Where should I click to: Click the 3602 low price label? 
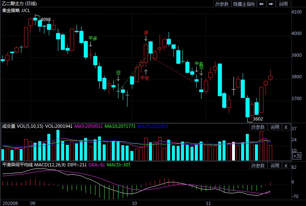(x=258, y=119)
